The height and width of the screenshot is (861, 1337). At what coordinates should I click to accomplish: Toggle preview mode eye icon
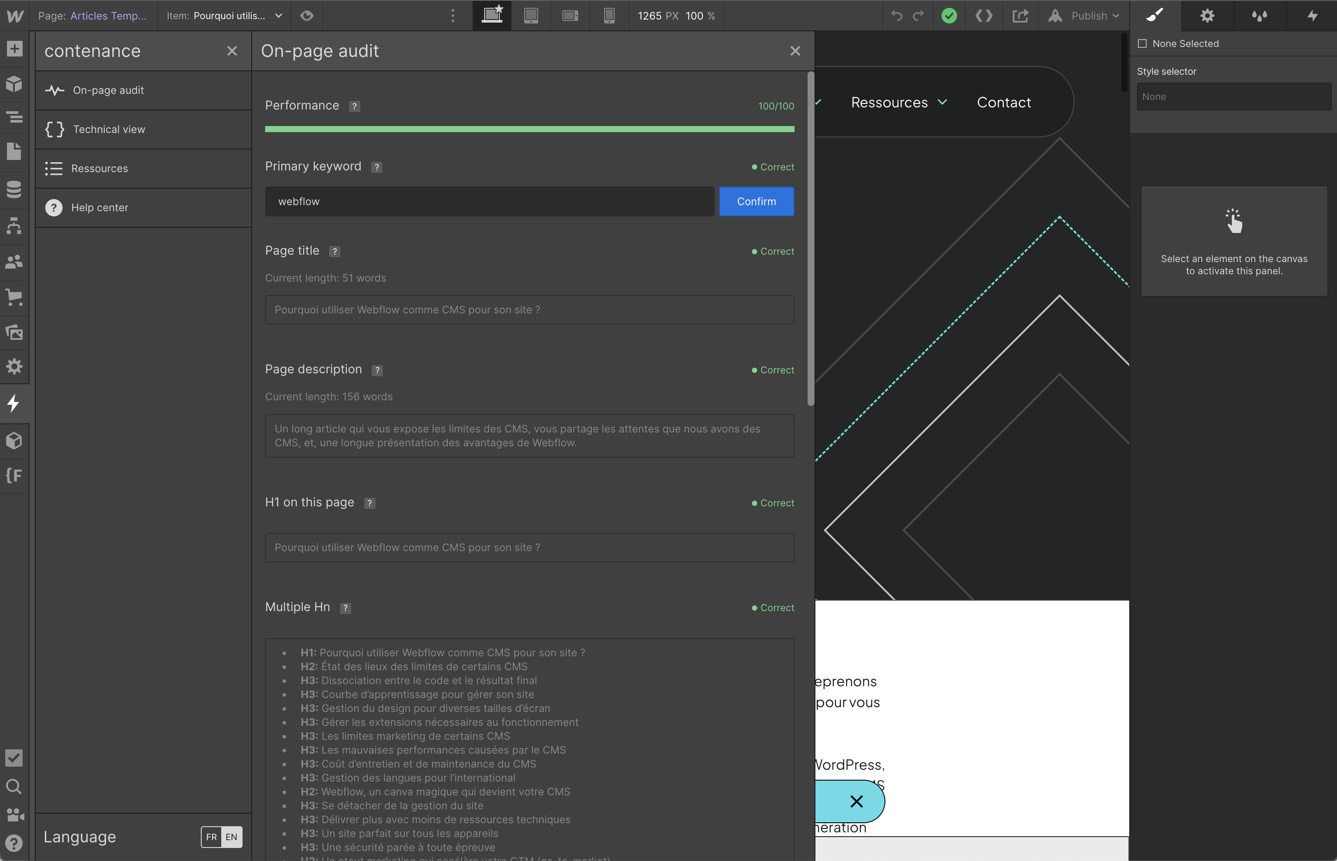pyautogui.click(x=306, y=16)
